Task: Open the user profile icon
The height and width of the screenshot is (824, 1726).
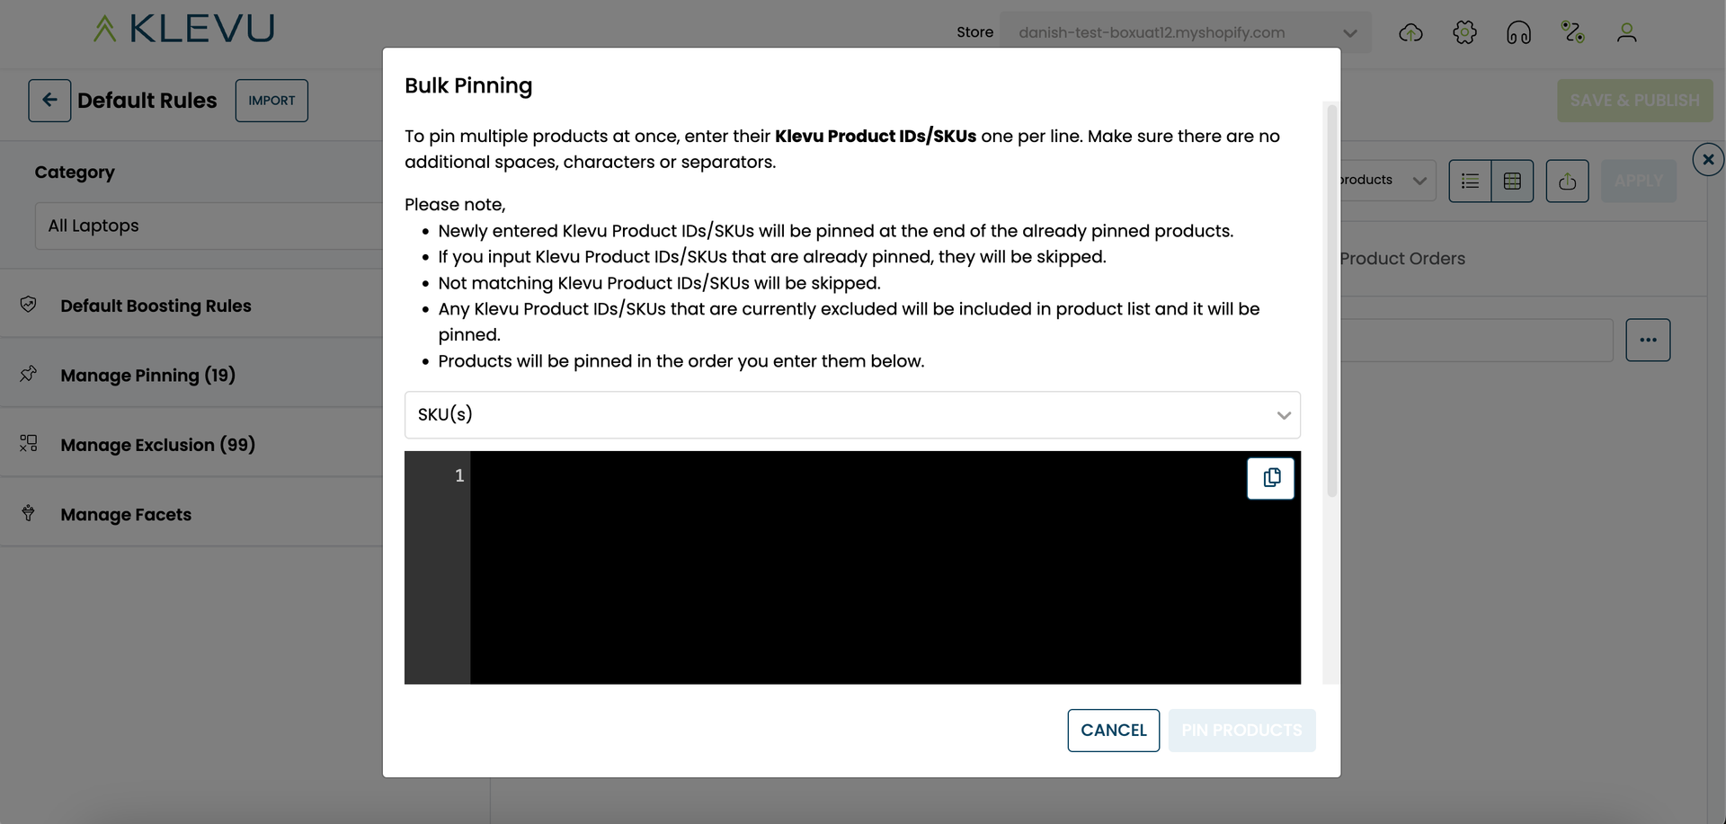Action: pyautogui.click(x=1626, y=33)
